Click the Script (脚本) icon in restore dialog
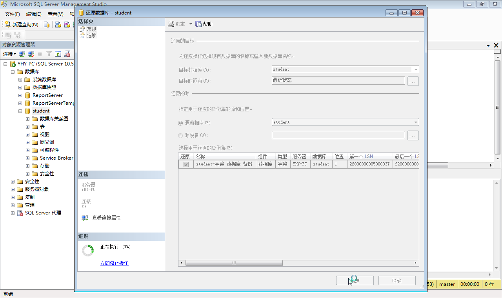502x298 pixels. (x=171, y=24)
